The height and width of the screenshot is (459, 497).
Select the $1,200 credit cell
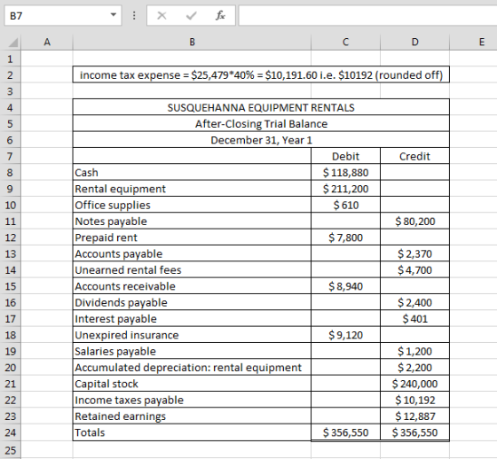tap(414, 352)
